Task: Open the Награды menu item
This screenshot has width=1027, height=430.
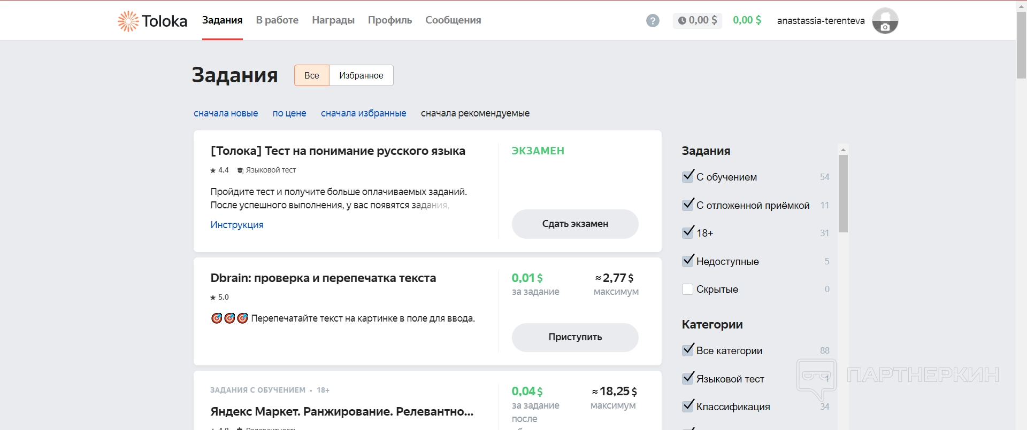Action: tap(333, 20)
